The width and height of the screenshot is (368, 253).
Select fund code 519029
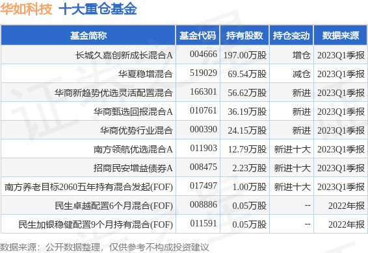tap(204, 73)
